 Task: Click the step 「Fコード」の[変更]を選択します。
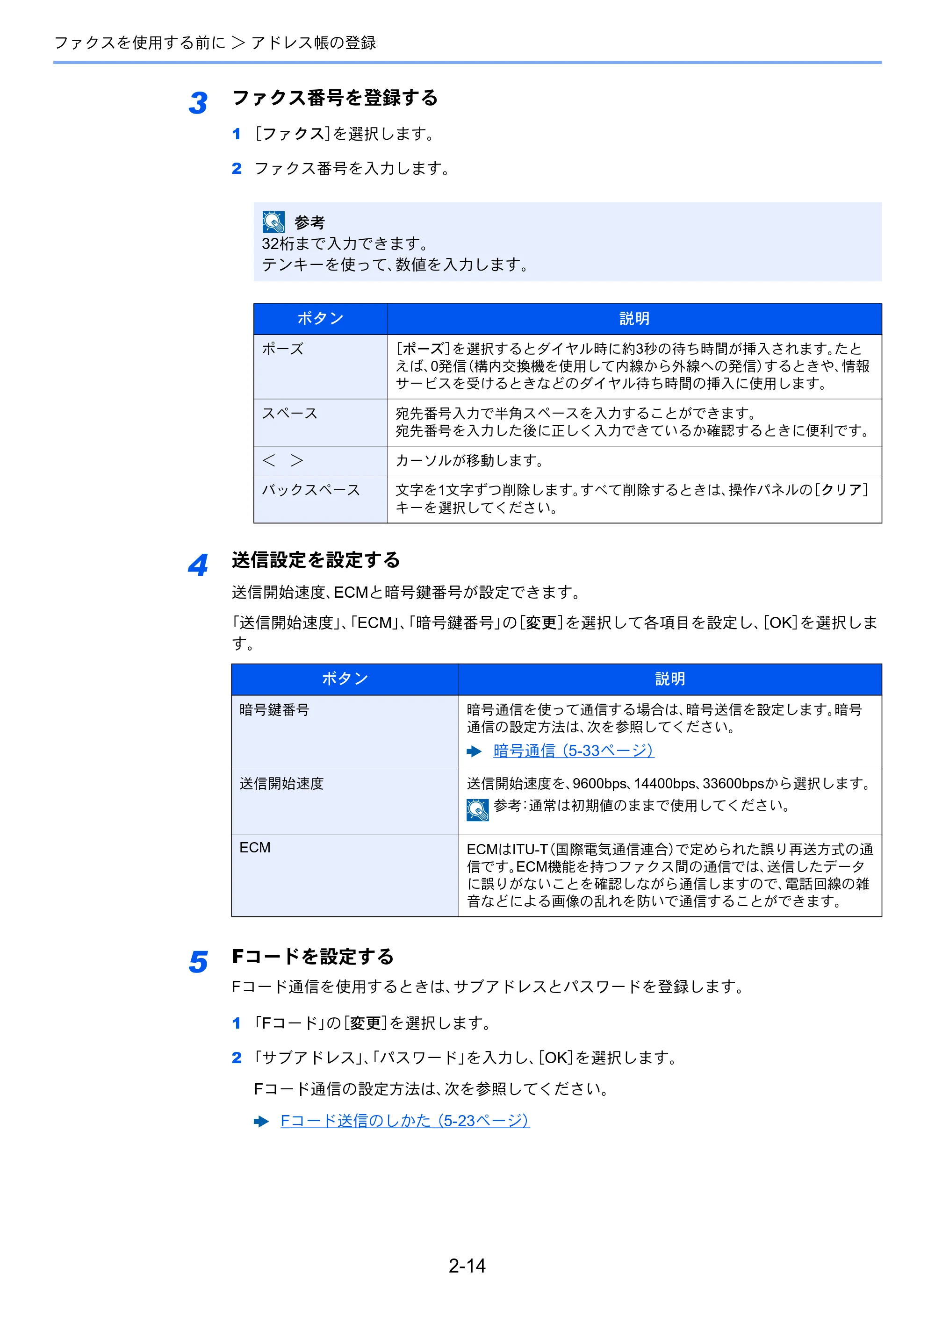click(373, 1023)
